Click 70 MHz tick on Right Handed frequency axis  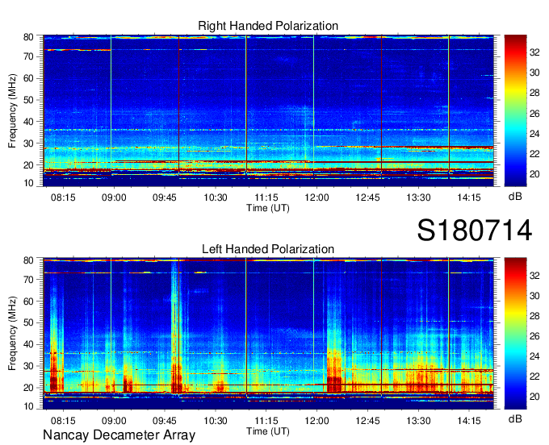tap(29, 56)
